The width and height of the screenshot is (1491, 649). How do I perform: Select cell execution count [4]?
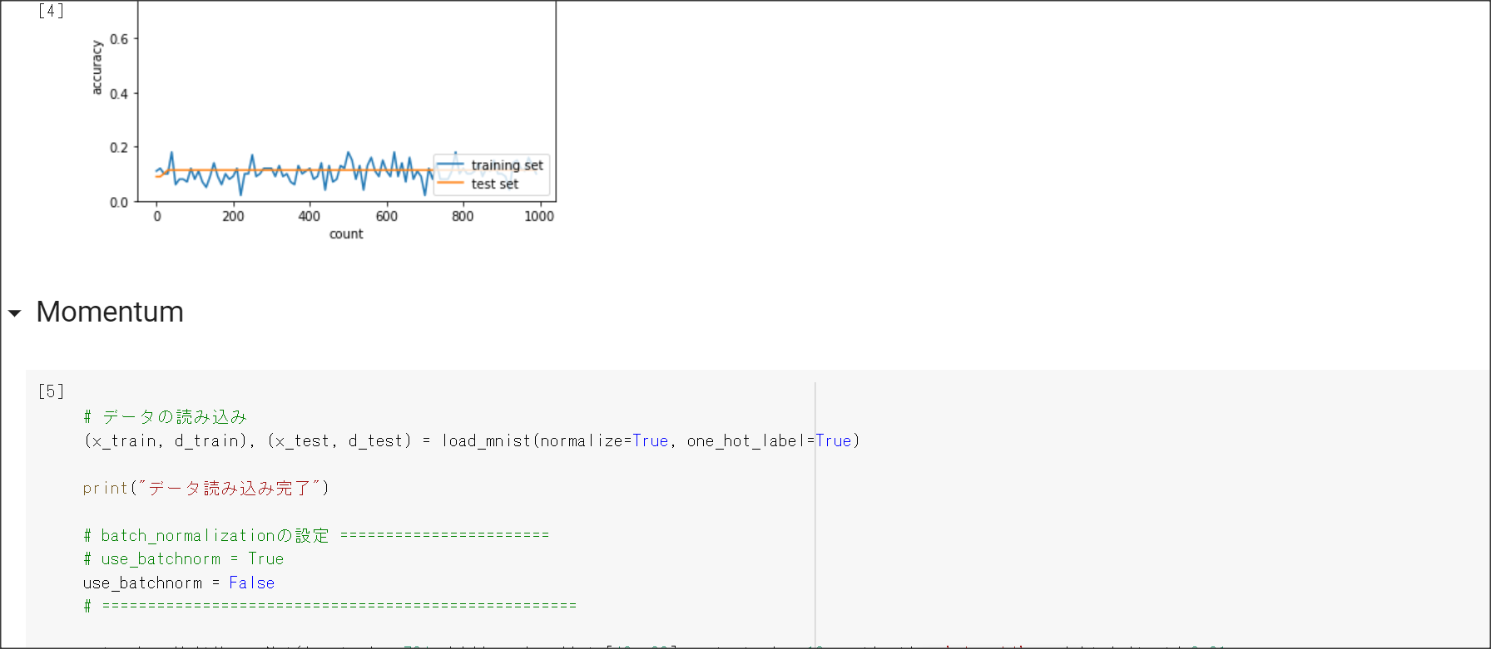pyautogui.click(x=51, y=11)
